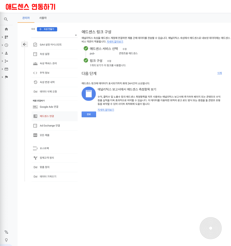Click the 추적 정보 code brackets icon
The width and height of the screenshot is (231, 246).
coord(35,73)
